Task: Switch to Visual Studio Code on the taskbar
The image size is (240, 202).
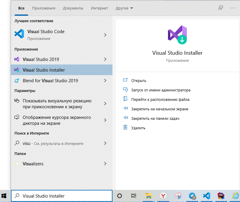Action: 207,196
